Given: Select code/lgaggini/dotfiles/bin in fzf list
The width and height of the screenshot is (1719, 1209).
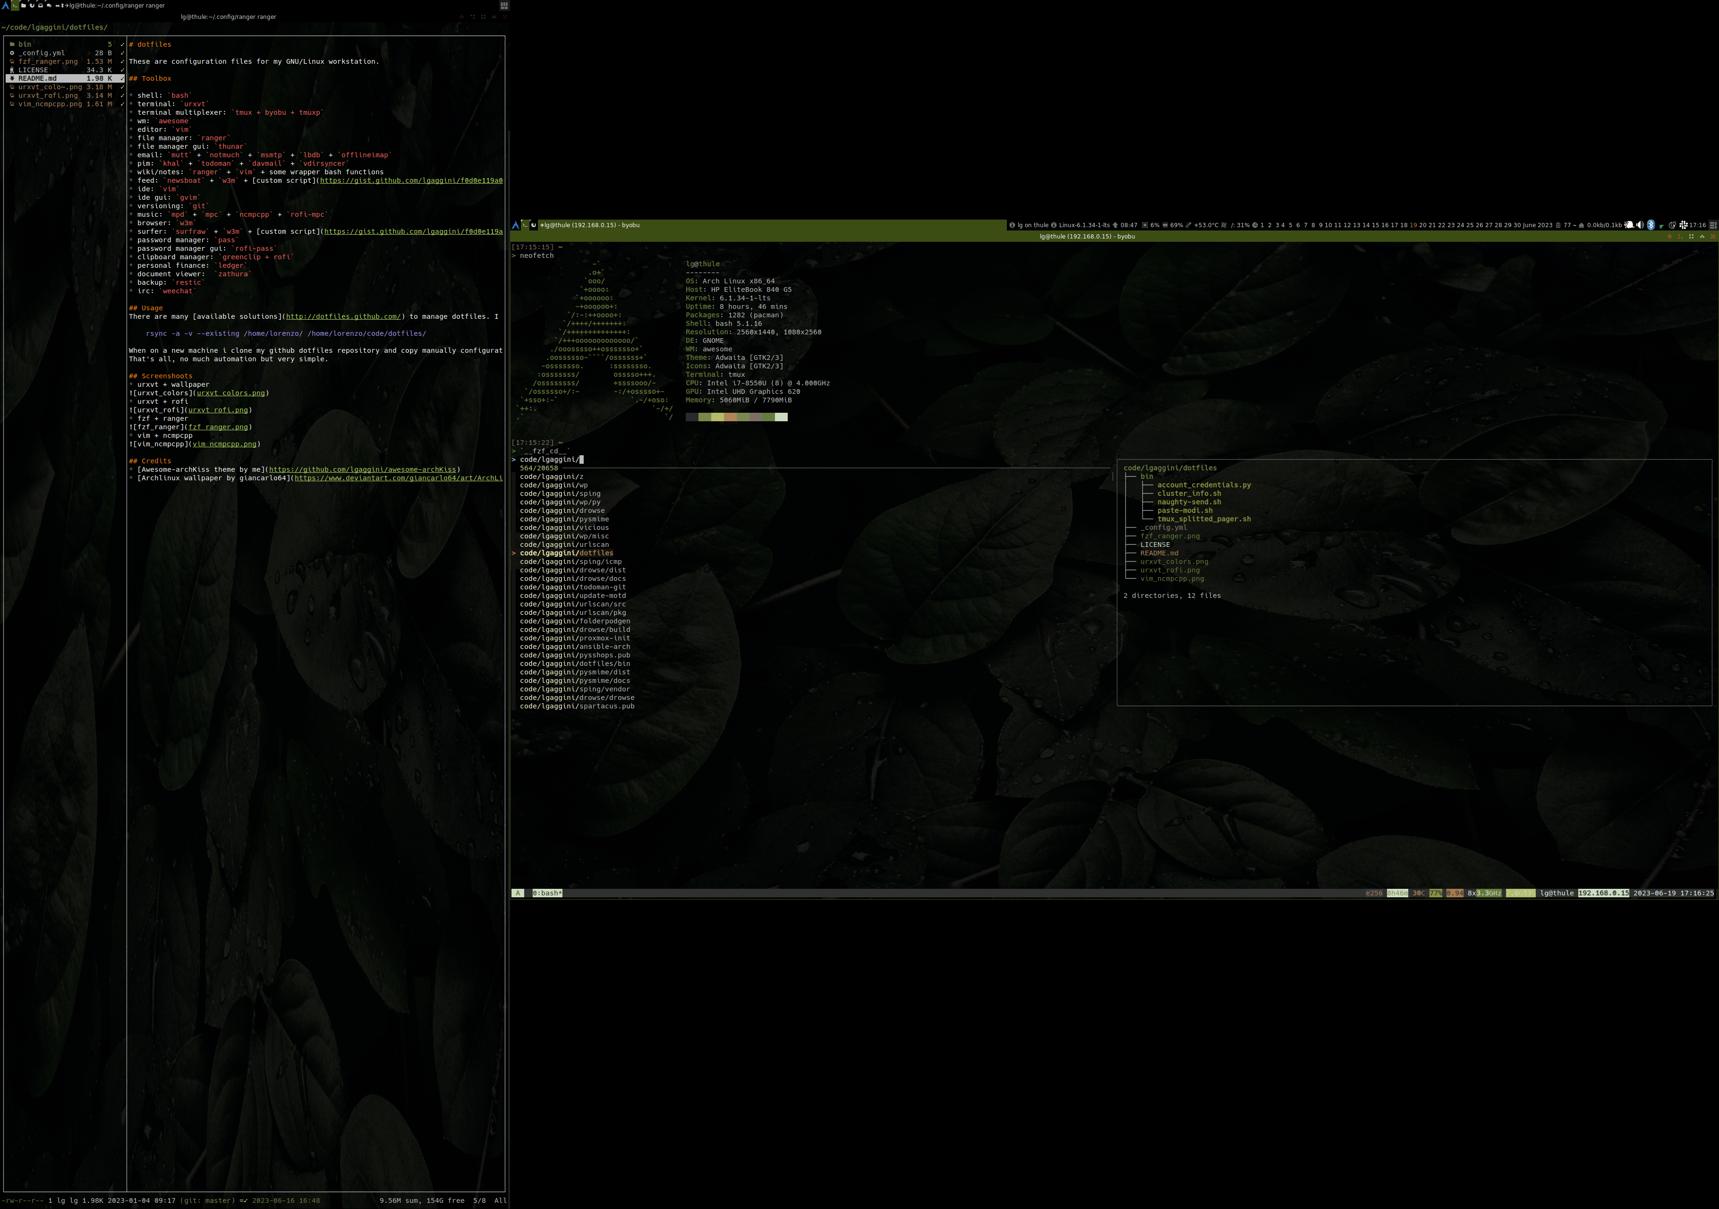Looking at the screenshot, I should click(x=575, y=664).
